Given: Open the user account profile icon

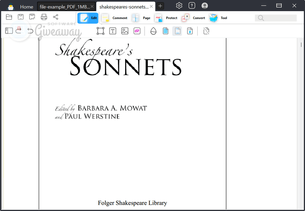Looking at the screenshot, I should (x=205, y=6).
